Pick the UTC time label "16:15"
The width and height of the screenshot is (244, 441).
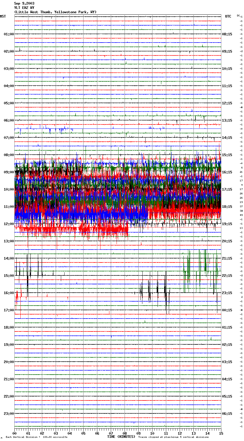click(x=227, y=172)
